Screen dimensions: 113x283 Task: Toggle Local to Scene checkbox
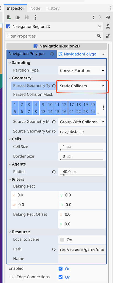[x=62, y=240]
